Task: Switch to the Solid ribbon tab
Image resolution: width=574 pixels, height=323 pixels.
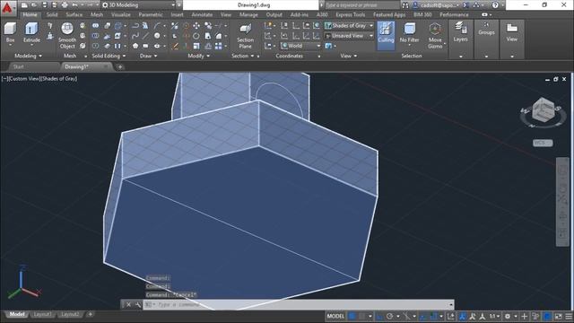Action: 52,14
